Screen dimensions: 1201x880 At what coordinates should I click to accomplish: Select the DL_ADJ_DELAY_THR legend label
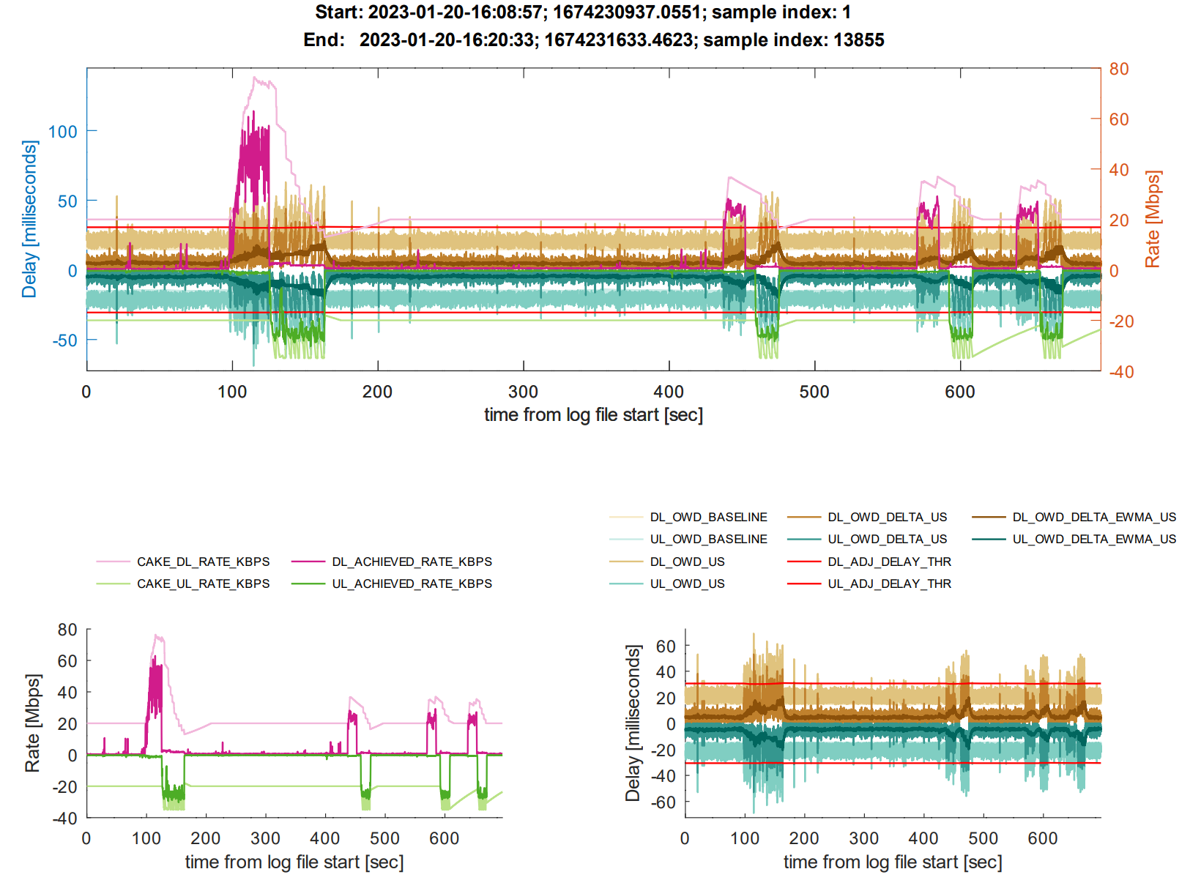[x=889, y=562]
